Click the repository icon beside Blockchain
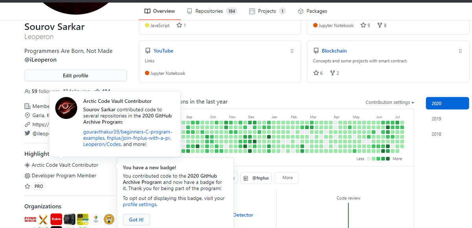Image resolution: width=472 pixels, height=228 pixels. [x=316, y=51]
